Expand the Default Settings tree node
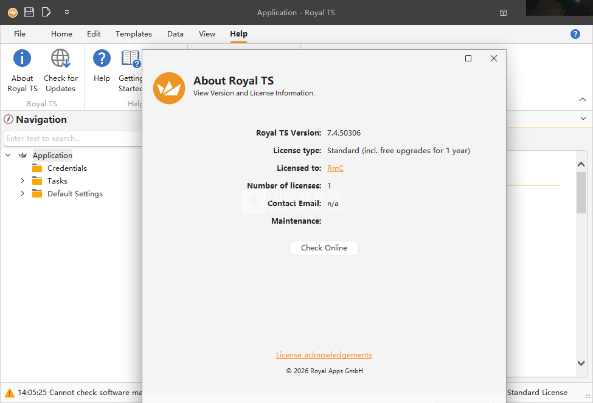Screen dimensions: 593x403 [x=23, y=194]
